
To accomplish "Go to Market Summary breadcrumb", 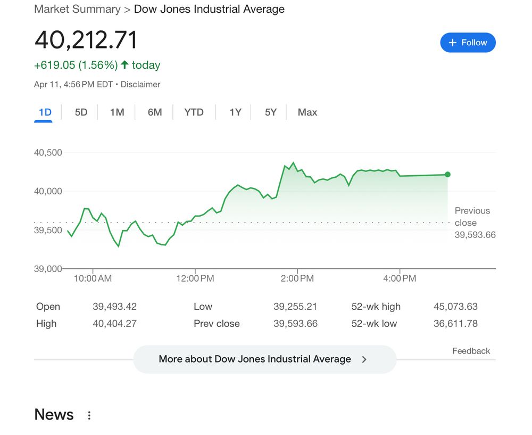I will [x=77, y=9].
